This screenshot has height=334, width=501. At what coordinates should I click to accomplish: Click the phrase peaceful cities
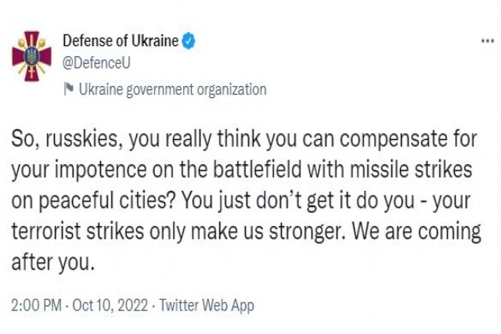click(x=107, y=201)
